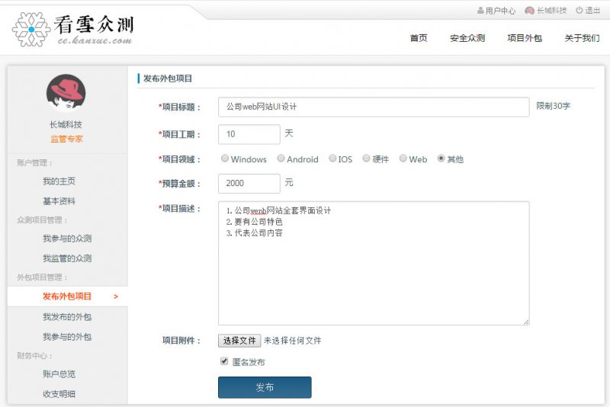The height and width of the screenshot is (407, 610).
Task: Click the 退出 power icon
Action: coord(579,10)
